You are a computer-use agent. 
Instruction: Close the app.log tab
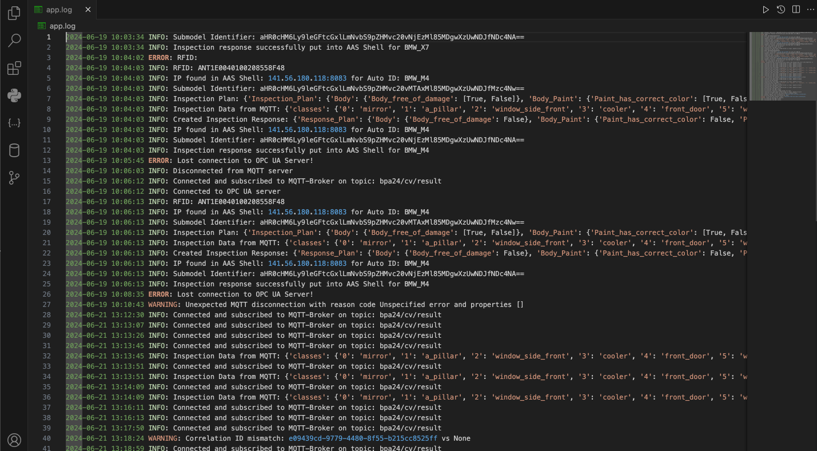click(x=87, y=10)
